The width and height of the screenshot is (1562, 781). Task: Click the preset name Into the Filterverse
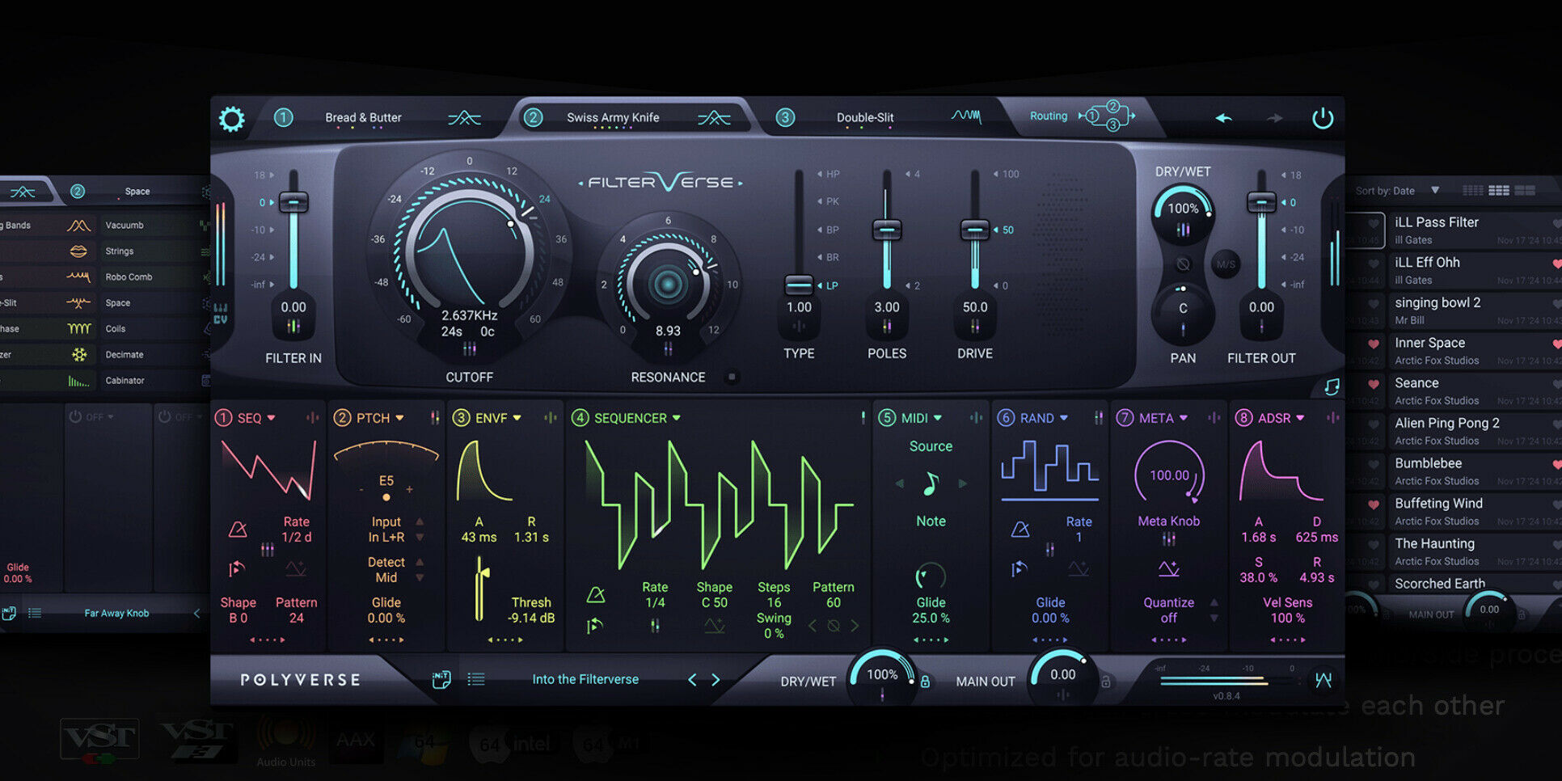(x=585, y=679)
